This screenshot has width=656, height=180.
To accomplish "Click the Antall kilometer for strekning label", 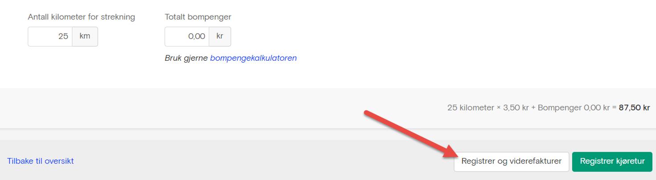I will (x=82, y=17).
